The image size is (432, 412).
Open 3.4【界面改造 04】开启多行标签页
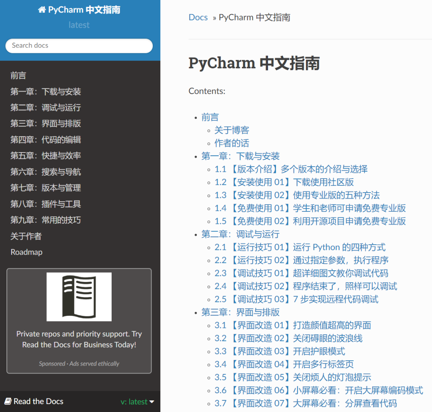pyautogui.click(x=284, y=364)
